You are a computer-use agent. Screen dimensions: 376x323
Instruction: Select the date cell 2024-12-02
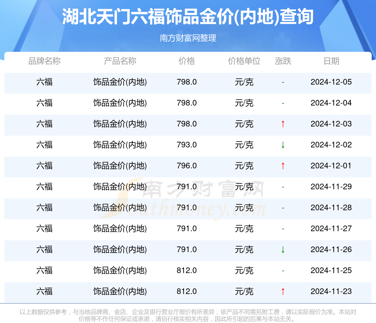[x=331, y=145]
